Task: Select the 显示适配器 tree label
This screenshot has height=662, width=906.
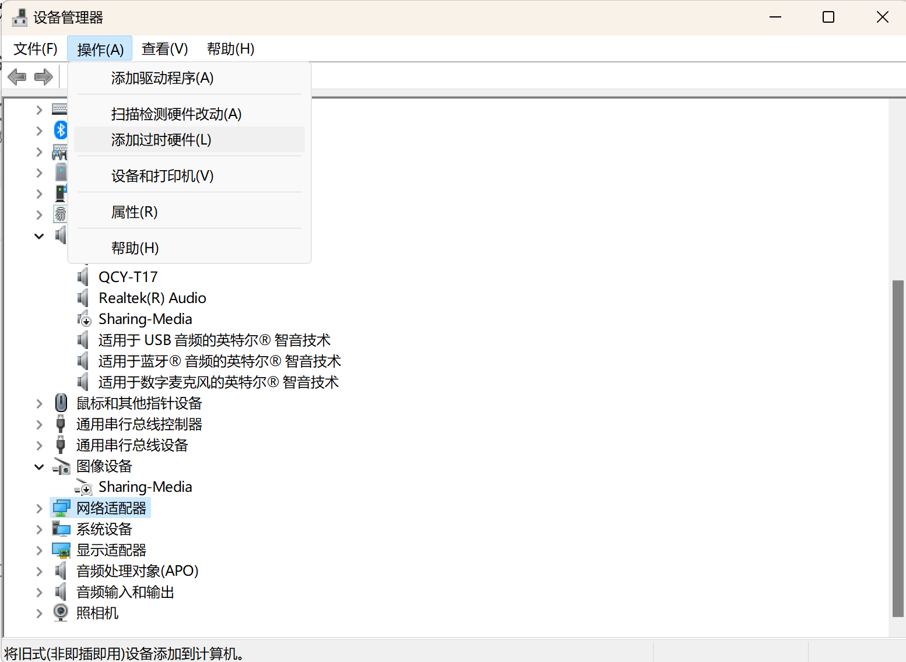Action: [x=111, y=550]
